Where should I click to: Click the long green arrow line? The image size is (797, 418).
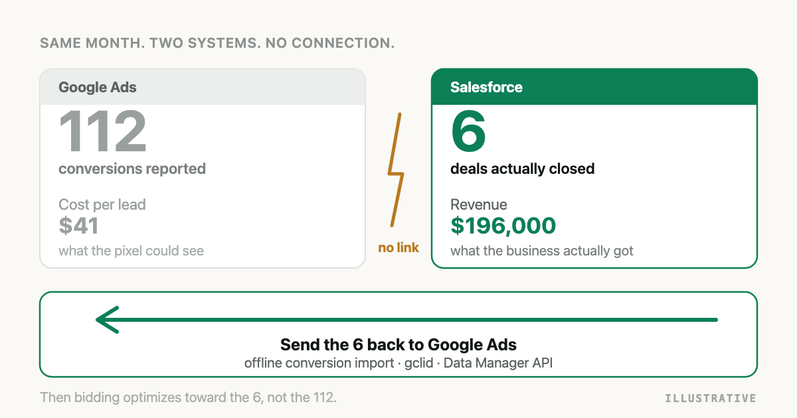[406, 320]
